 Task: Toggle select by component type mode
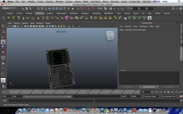click(x=30, y=9)
